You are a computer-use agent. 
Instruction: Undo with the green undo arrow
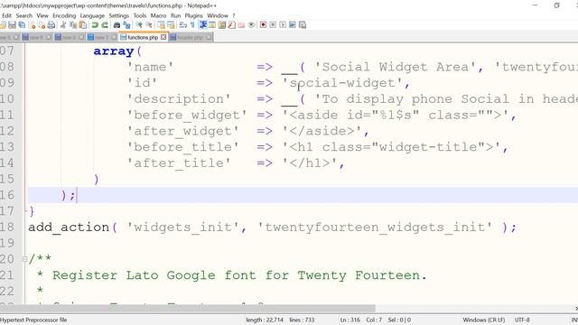95,25
